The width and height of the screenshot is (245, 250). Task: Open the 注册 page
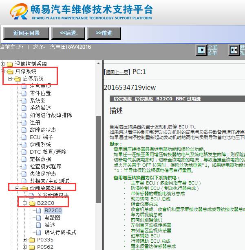[35, 122]
